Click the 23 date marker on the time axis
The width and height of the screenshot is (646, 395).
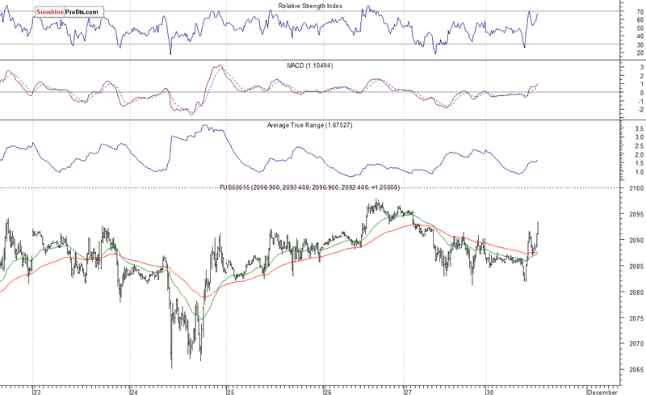pos(37,392)
